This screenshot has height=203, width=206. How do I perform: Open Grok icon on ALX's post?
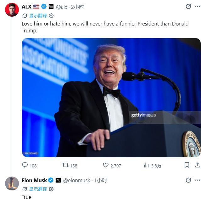click(188, 6)
